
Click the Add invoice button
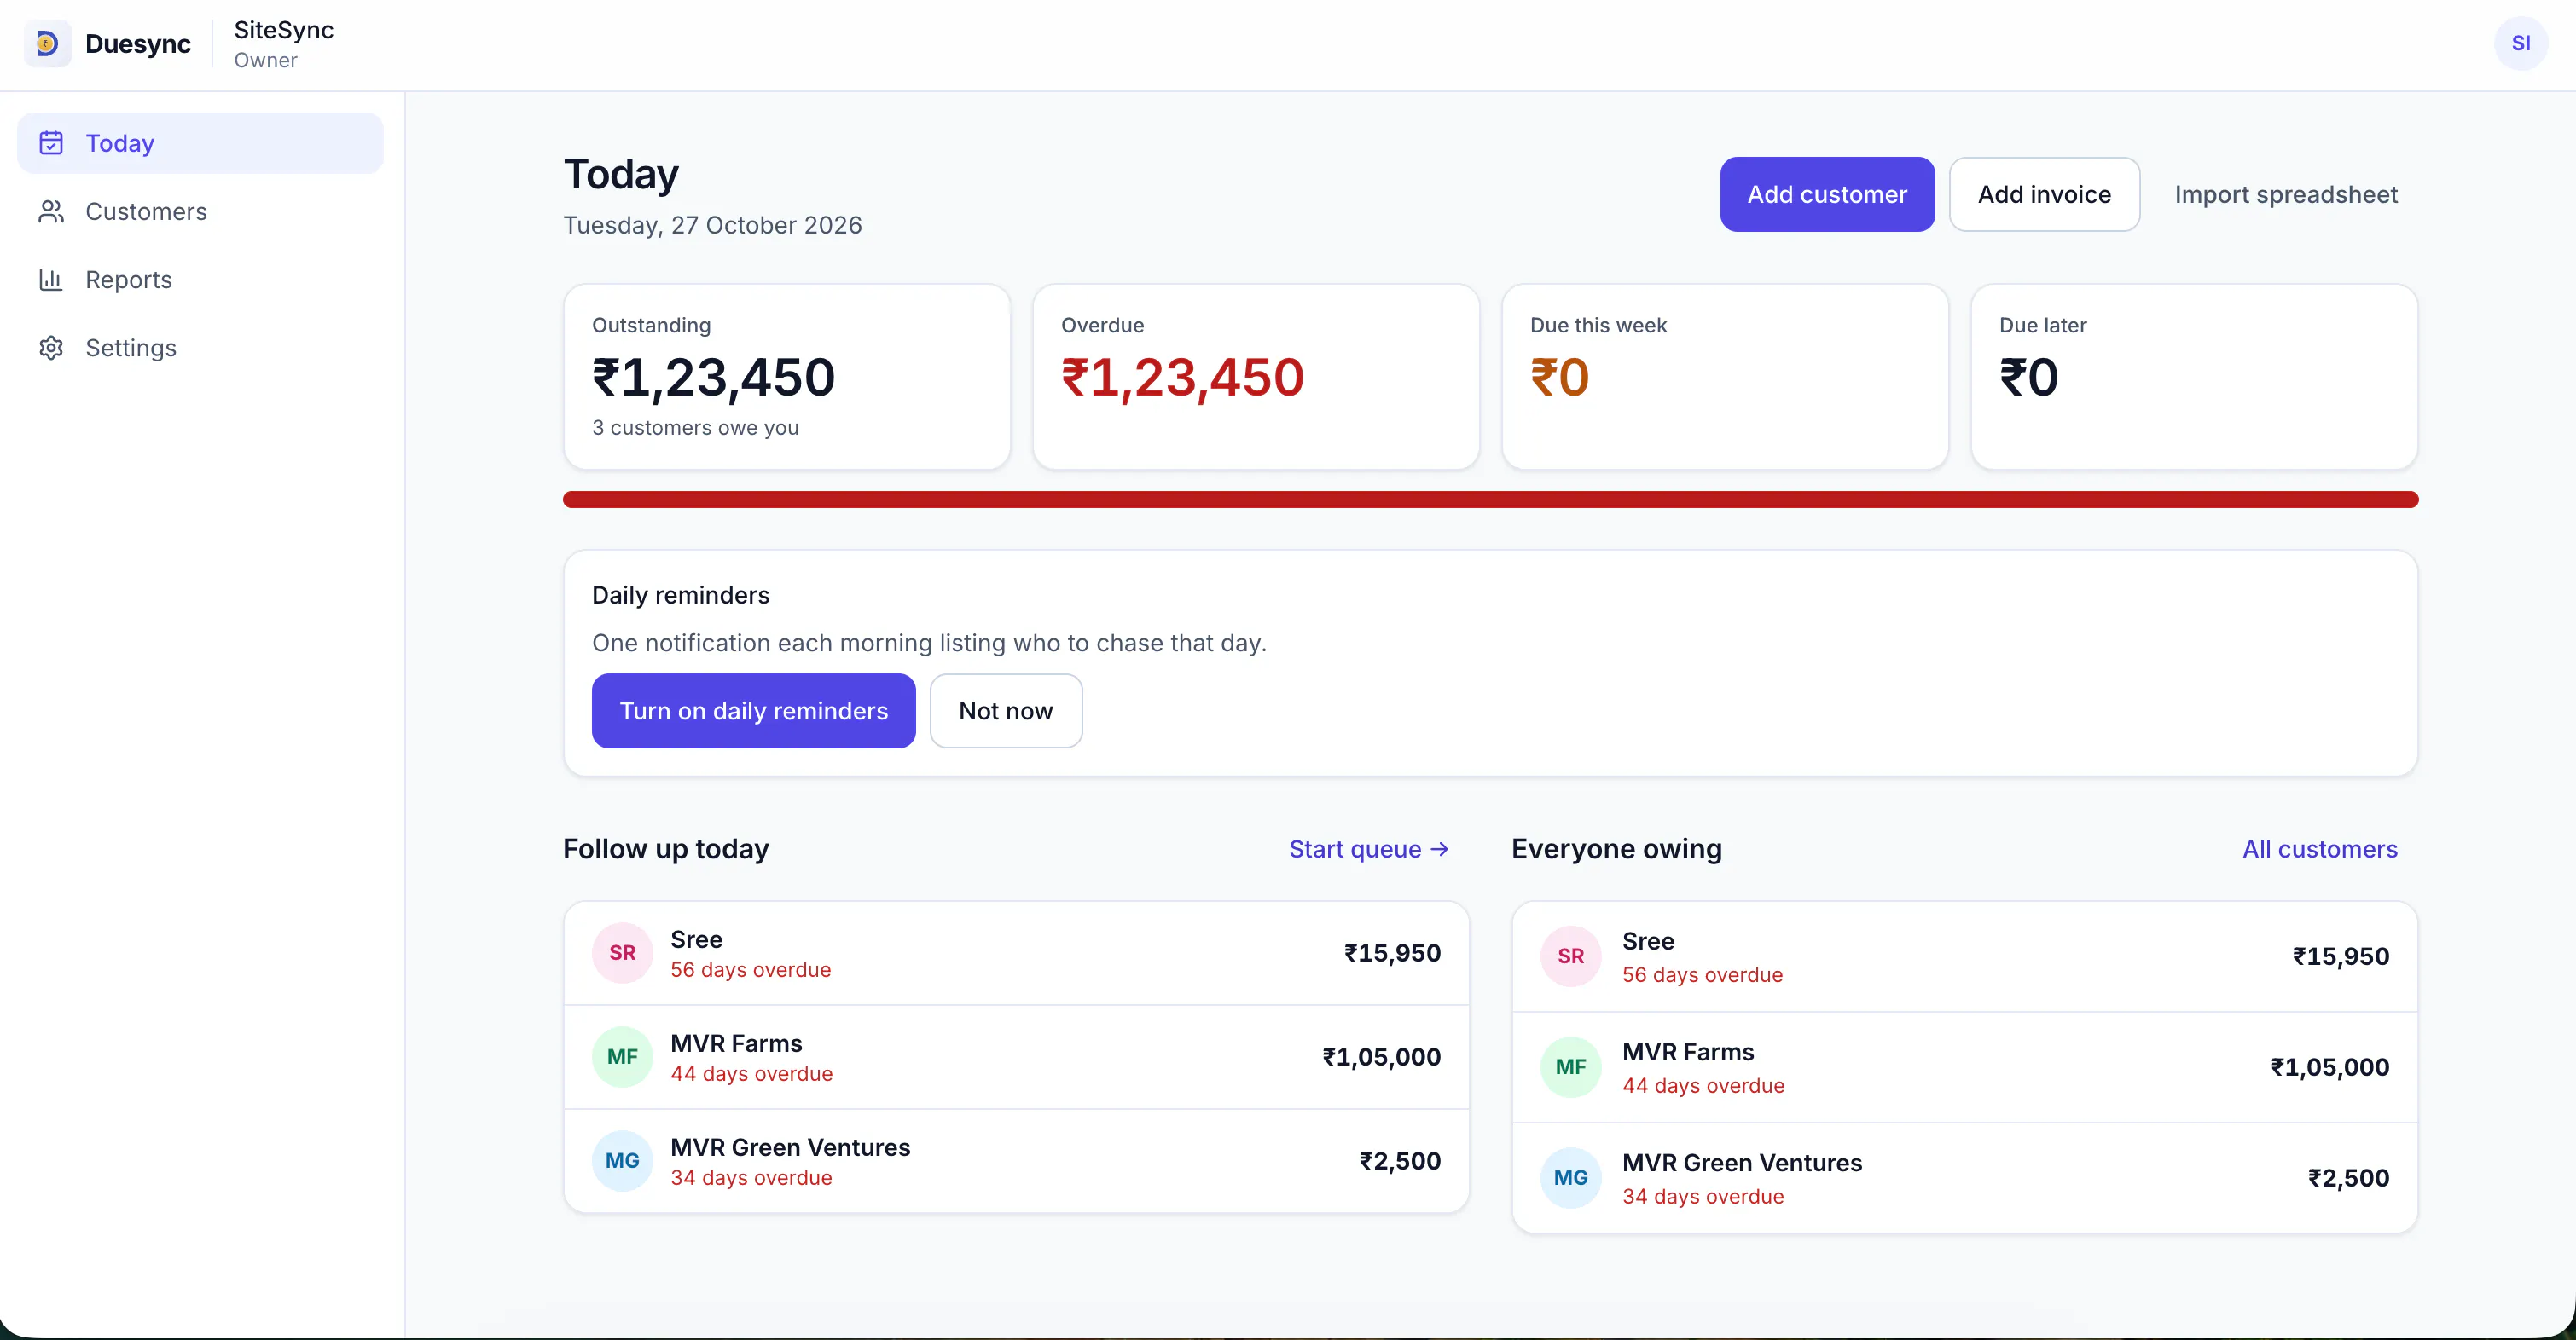pyautogui.click(x=2044, y=195)
